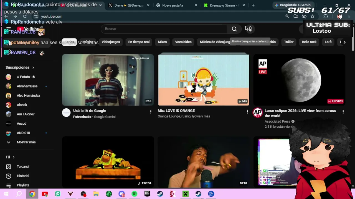
Task: Reload the page with the refresh icon
Action: (25, 16)
